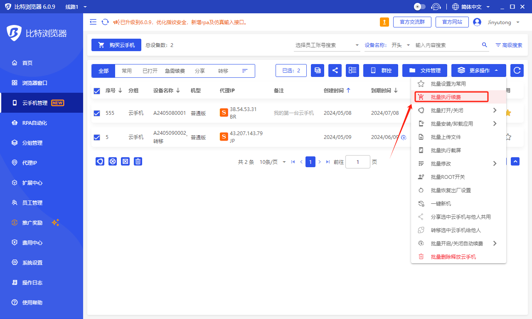Collapse the sidebar menu icon
This screenshot has width=532, height=319.
93,22
